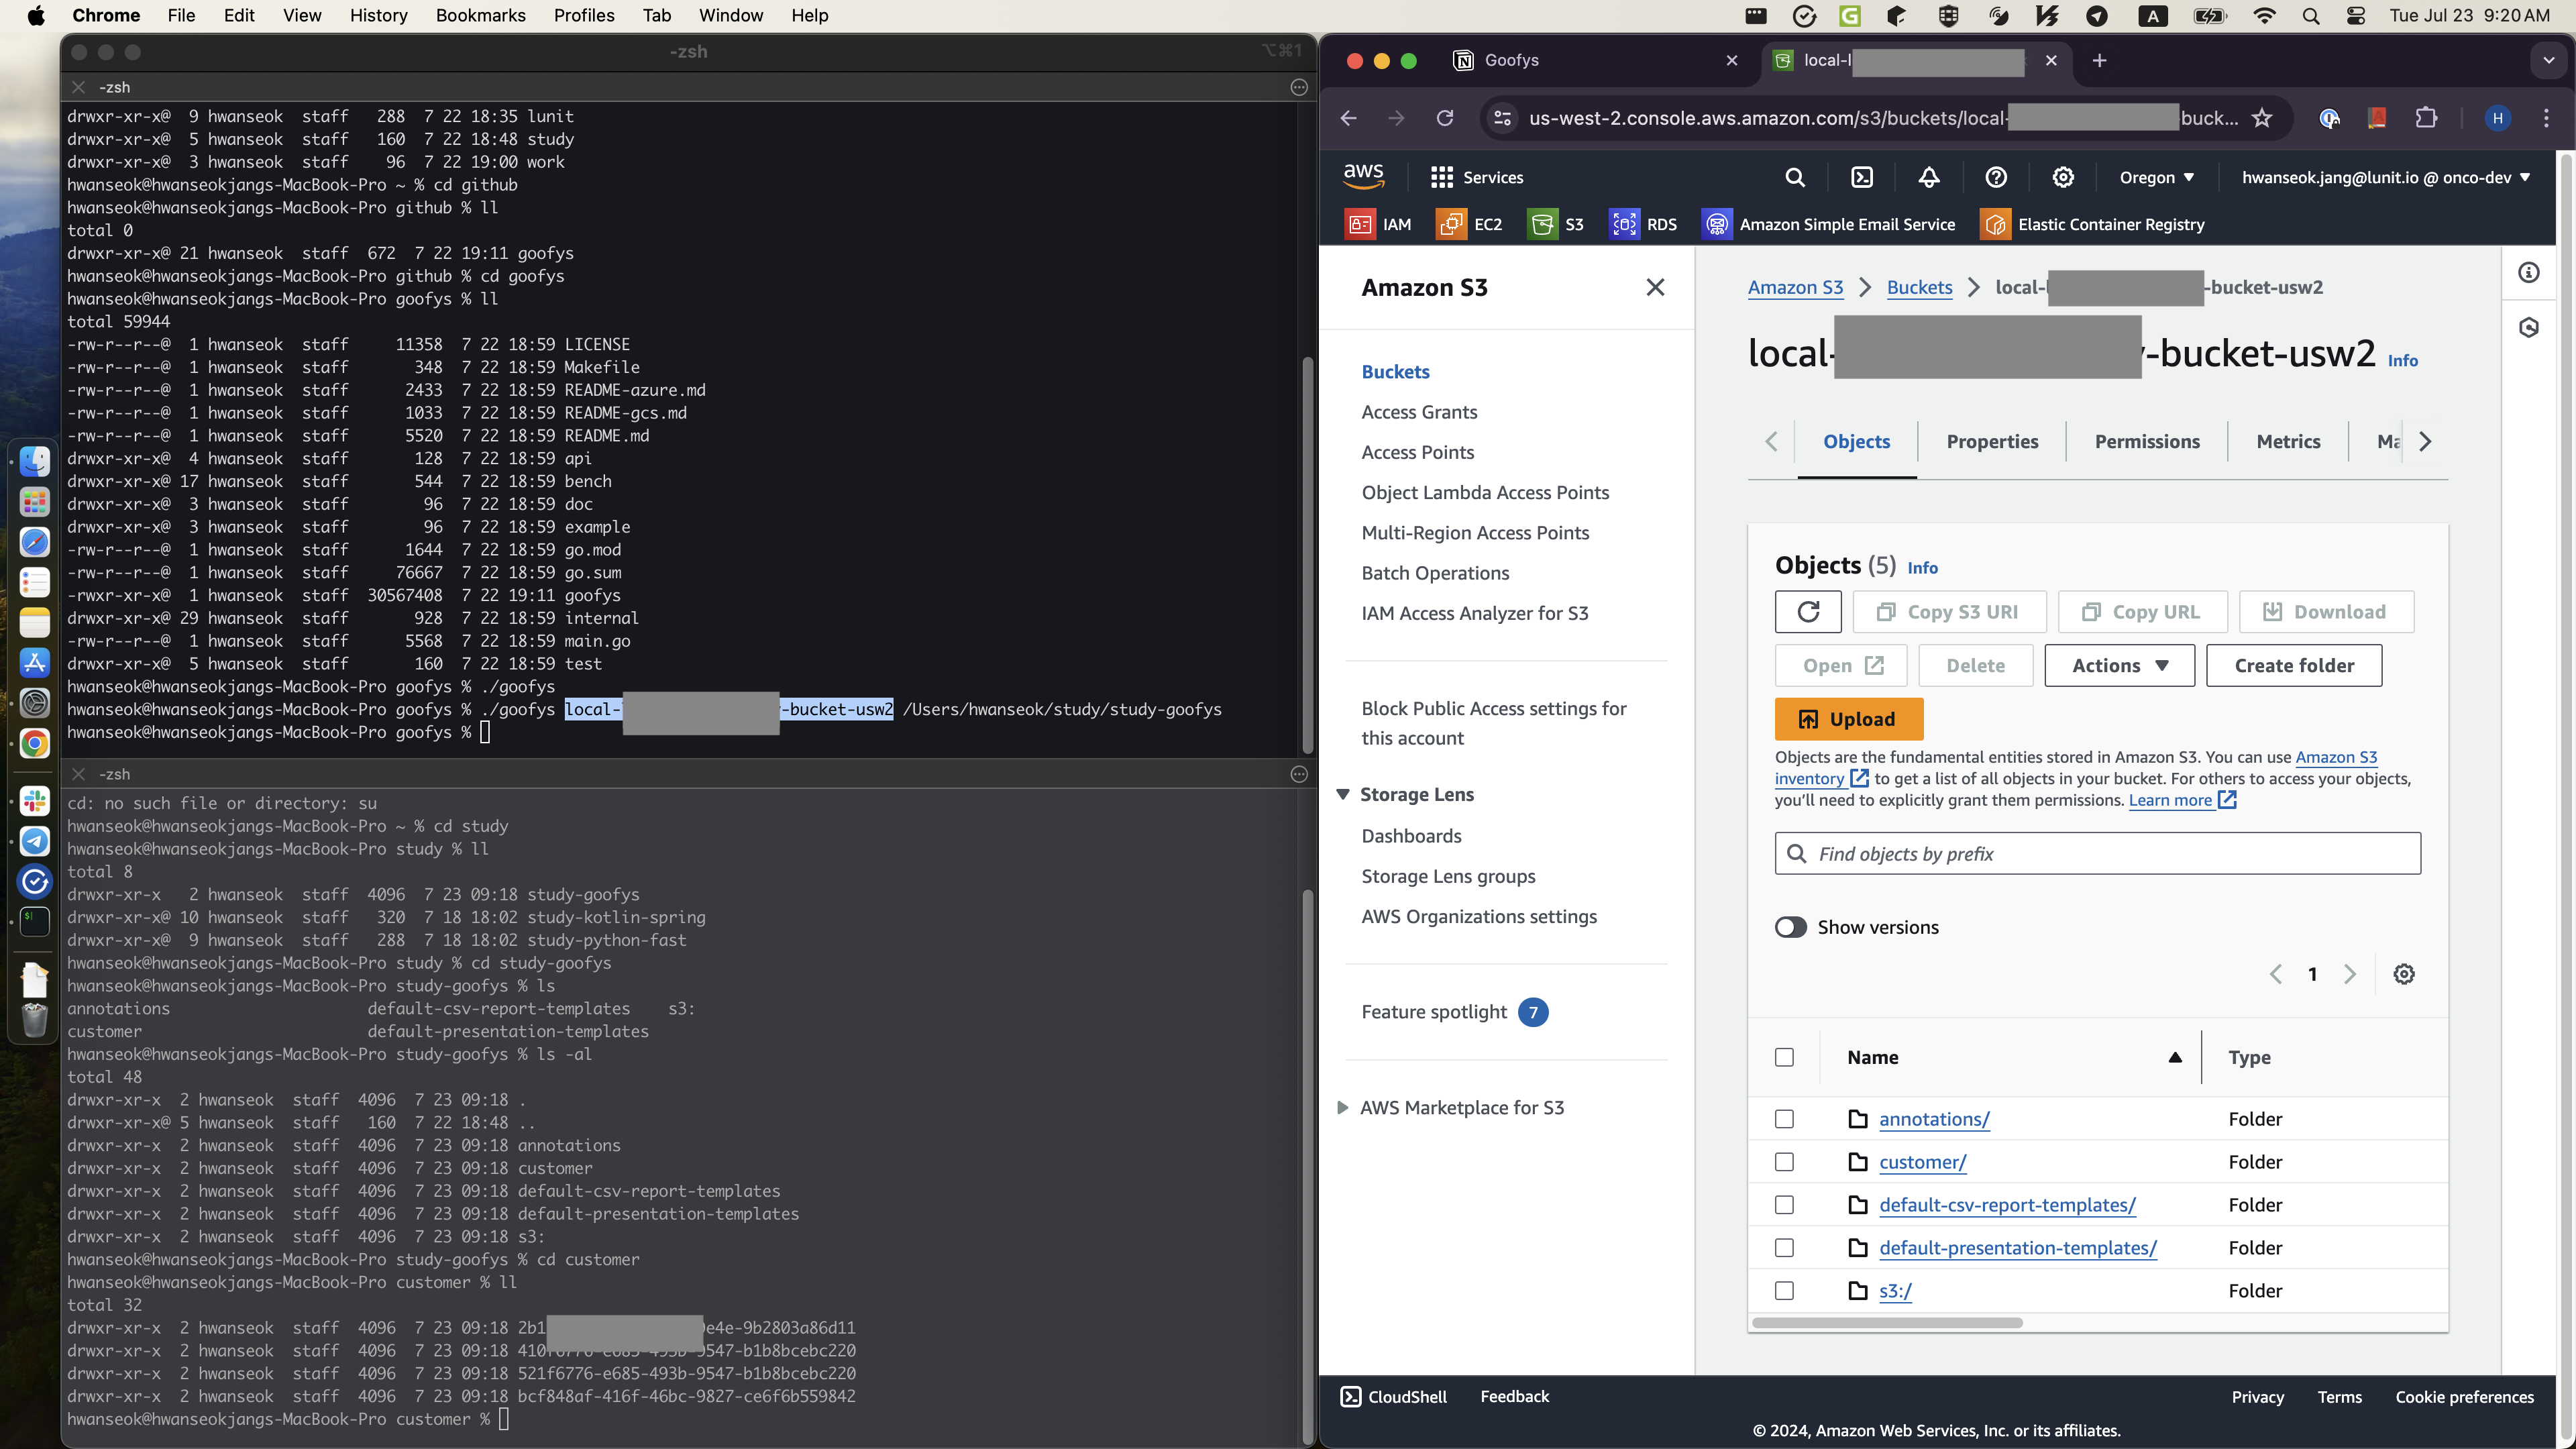Screen dimensions: 2576x1449
Task: Click the refresh objects button
Action: (x=1808, y=612)
